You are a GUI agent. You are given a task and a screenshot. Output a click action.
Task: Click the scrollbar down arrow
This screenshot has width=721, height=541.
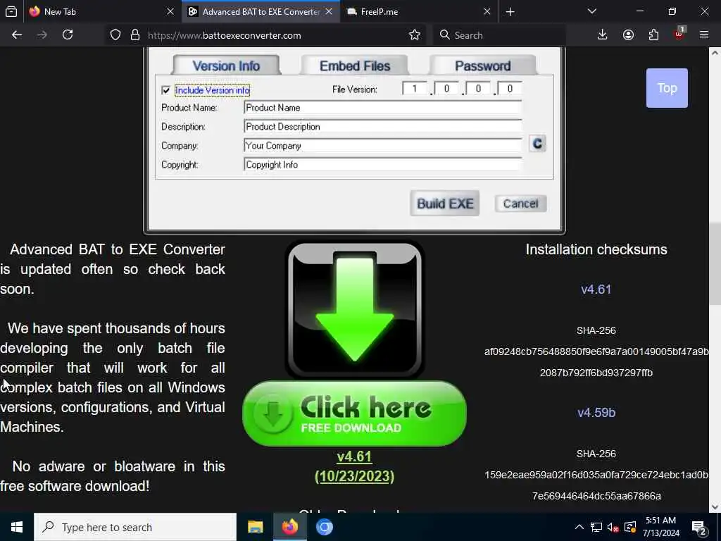tap(715, 507)
